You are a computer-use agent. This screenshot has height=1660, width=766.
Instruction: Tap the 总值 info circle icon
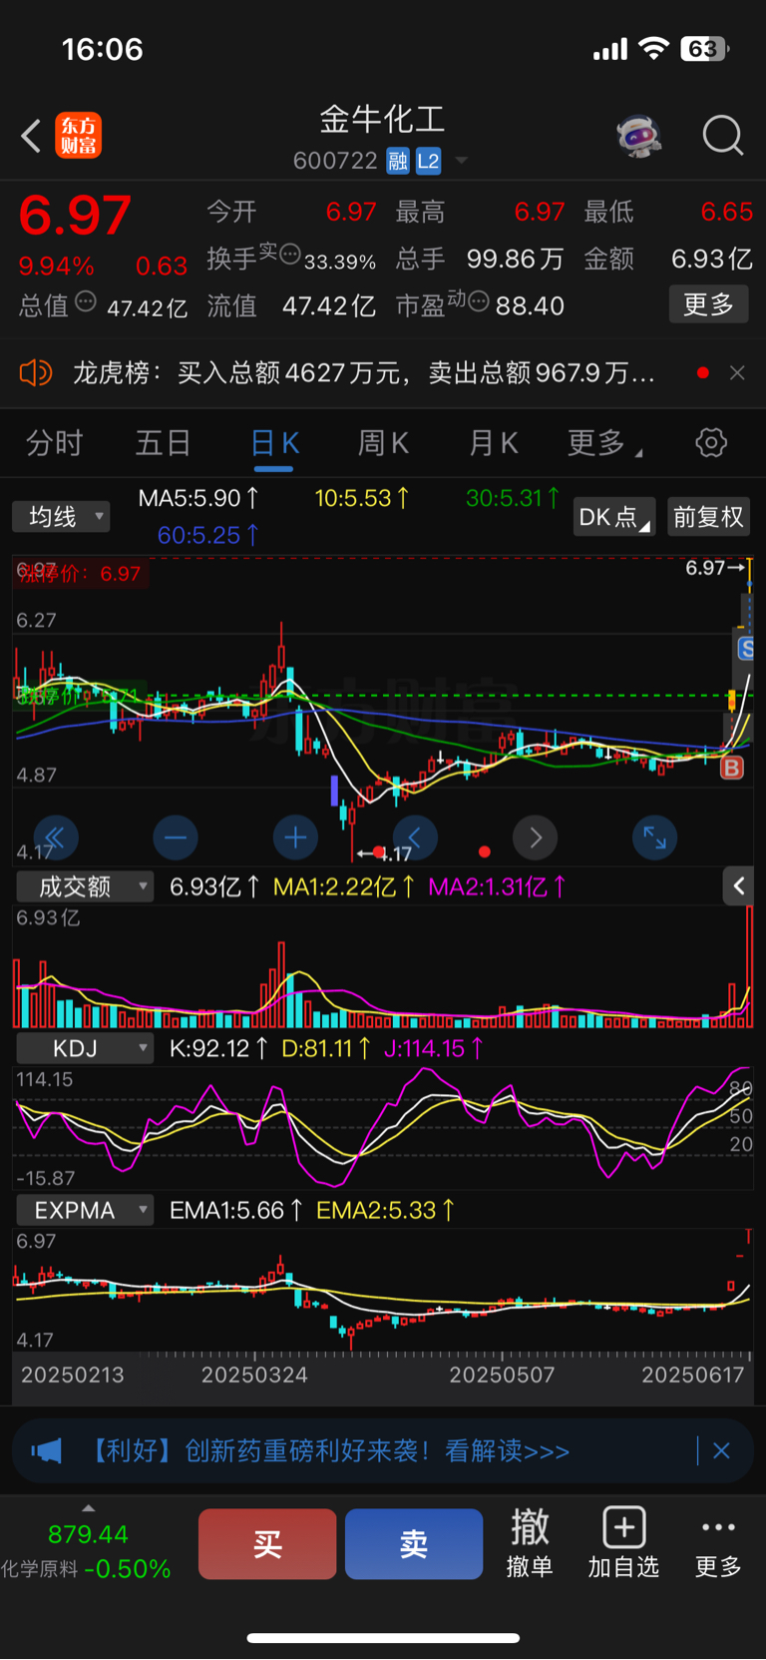[86, 300]
